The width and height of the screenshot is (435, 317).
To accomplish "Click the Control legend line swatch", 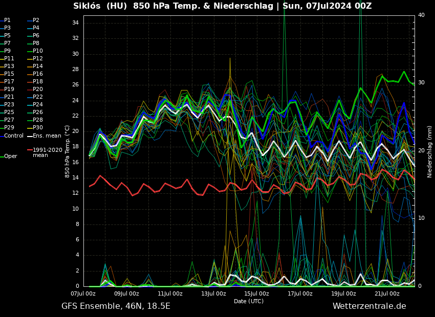I will click(2, 136).
